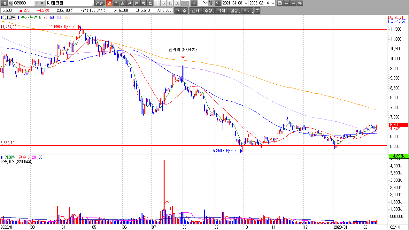Click the 권리락 (97,50%) annotation
The width and height of the screenshot is (409, 230).
tap(183, 50)
